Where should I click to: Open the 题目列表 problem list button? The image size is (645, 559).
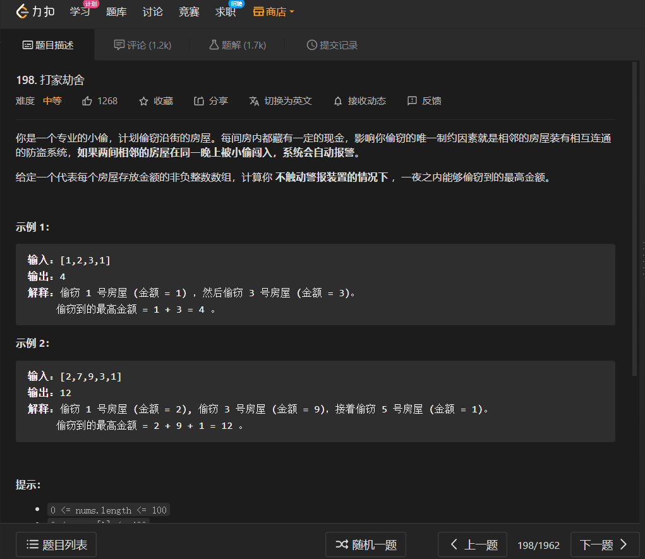tap(56, 544)
